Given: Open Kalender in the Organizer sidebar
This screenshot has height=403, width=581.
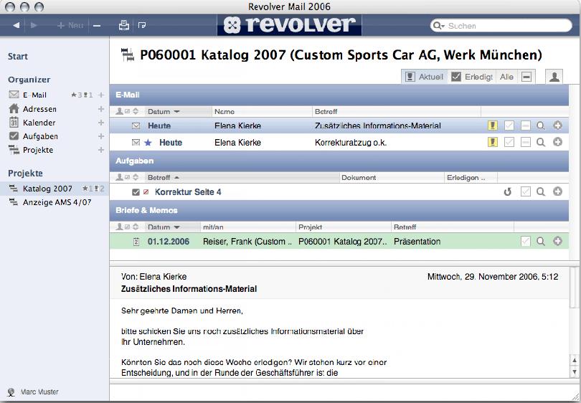Looking at the screenshot, I should tap(39, 123).
